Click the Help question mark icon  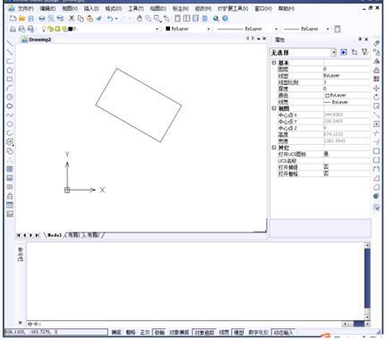click(x=225, y=19)
